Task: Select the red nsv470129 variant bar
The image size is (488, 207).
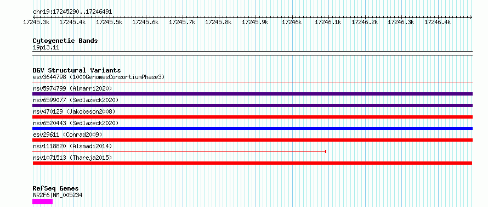Action: coord(252,117)
